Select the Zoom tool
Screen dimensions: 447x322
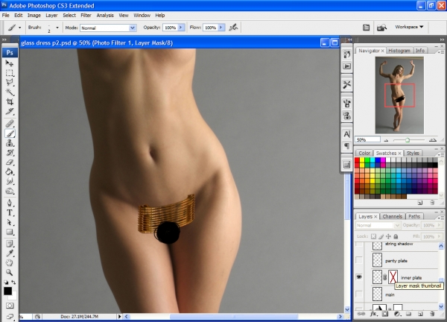click(x=10, y=272)
